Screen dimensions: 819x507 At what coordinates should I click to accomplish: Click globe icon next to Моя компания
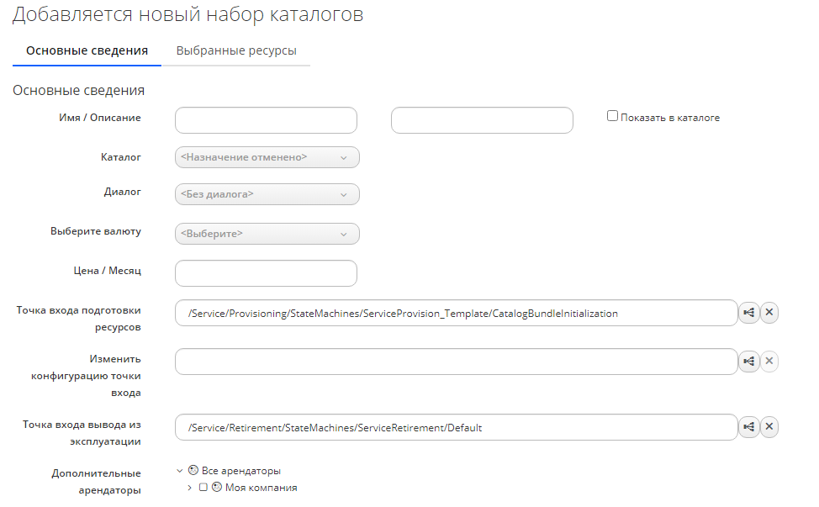(x=217, y=488)
